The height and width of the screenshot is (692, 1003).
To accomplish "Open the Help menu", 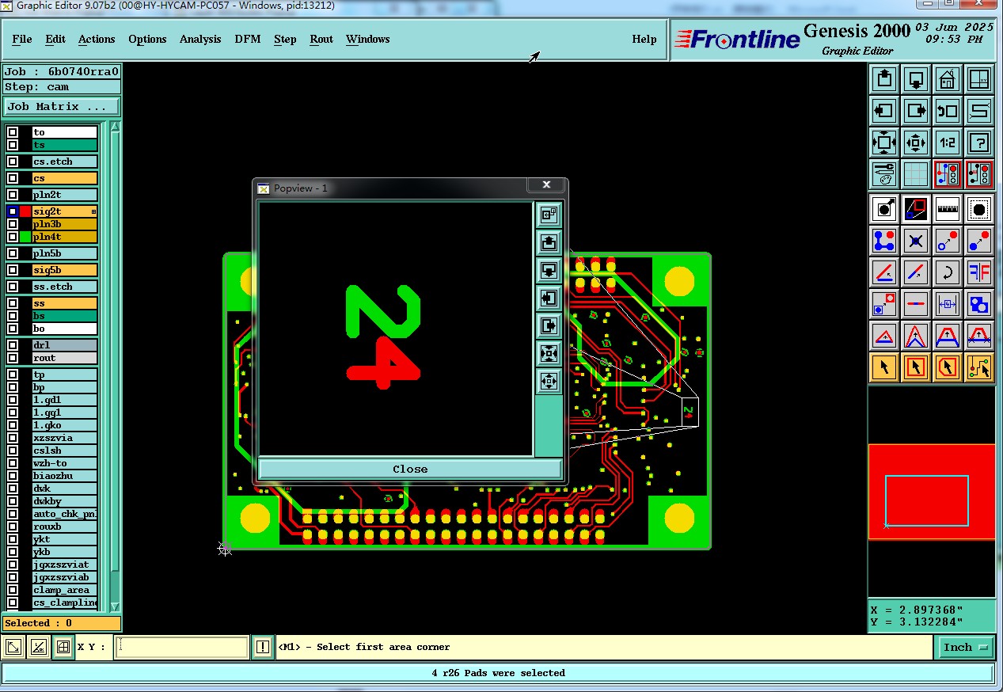I will (644, 39).
